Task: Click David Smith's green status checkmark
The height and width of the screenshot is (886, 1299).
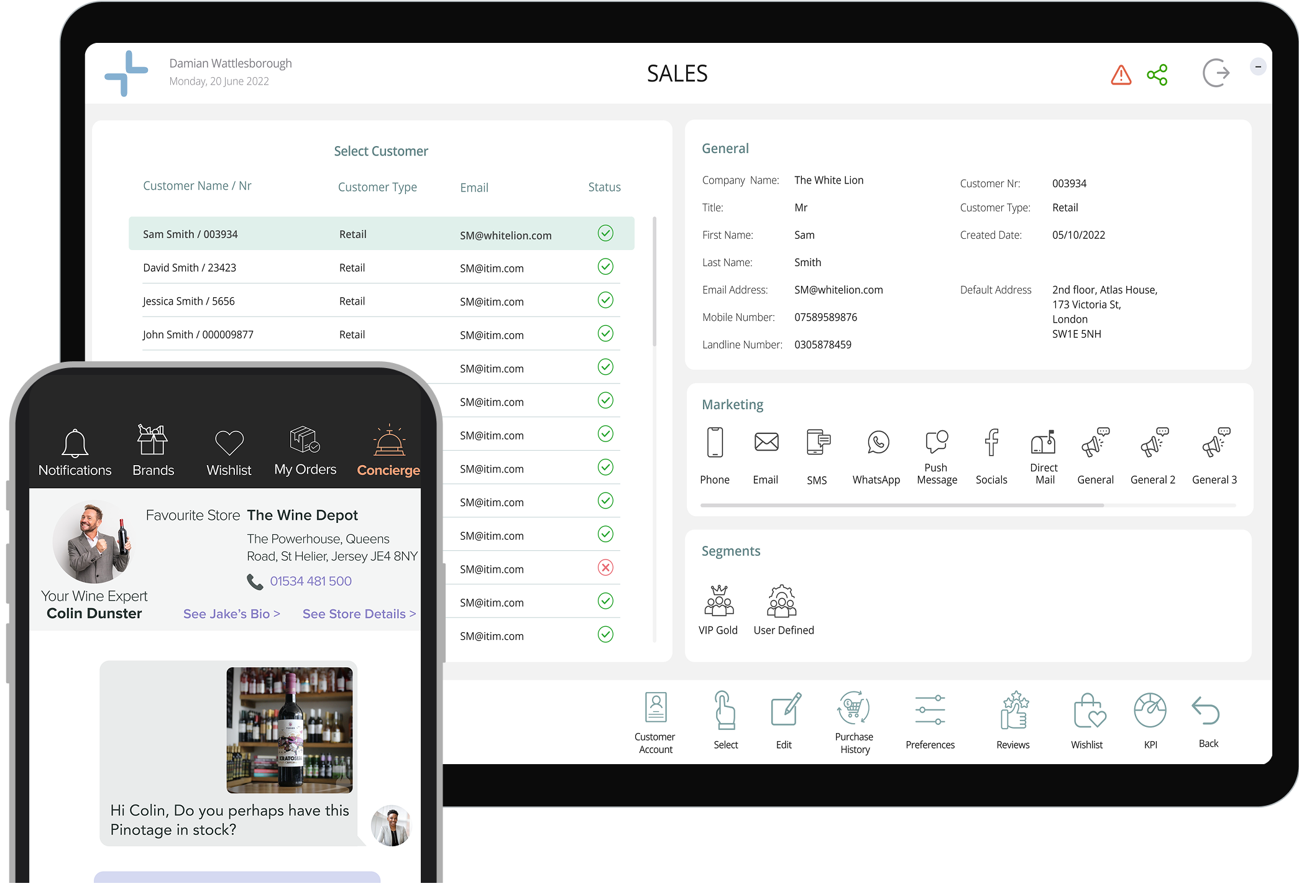Action: (605, 267)
